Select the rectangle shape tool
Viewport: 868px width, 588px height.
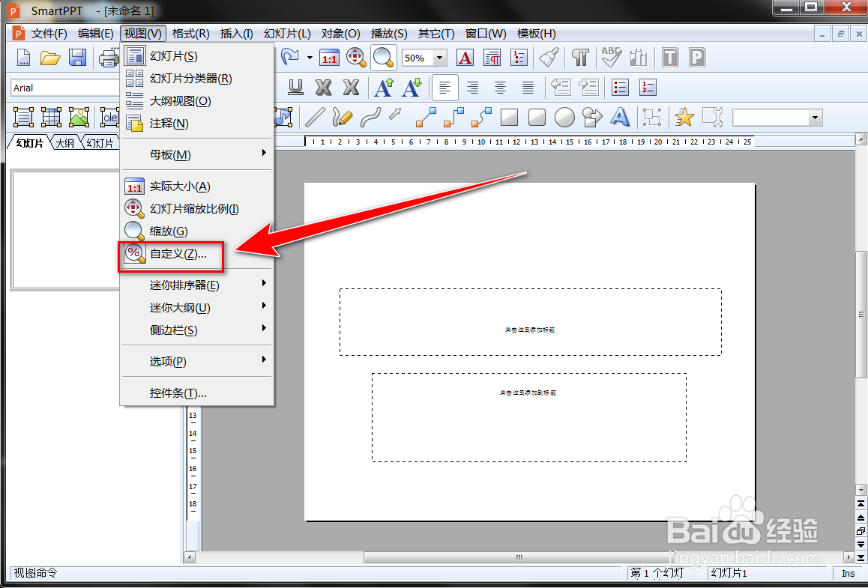click(x=509, y=118)
